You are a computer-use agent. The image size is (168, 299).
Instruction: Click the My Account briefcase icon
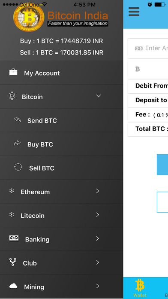coord(13,73)
